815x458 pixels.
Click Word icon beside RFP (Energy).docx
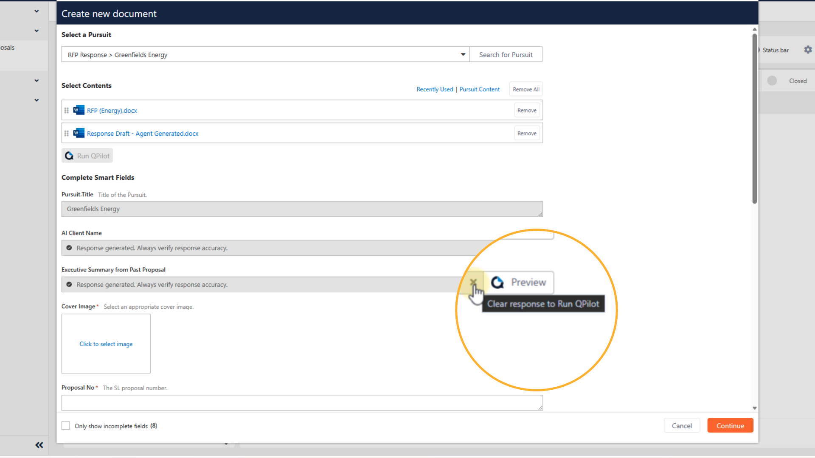tap(79, 110)
